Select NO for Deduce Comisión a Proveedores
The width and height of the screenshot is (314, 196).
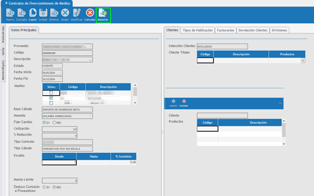click(x=54, y=187)
